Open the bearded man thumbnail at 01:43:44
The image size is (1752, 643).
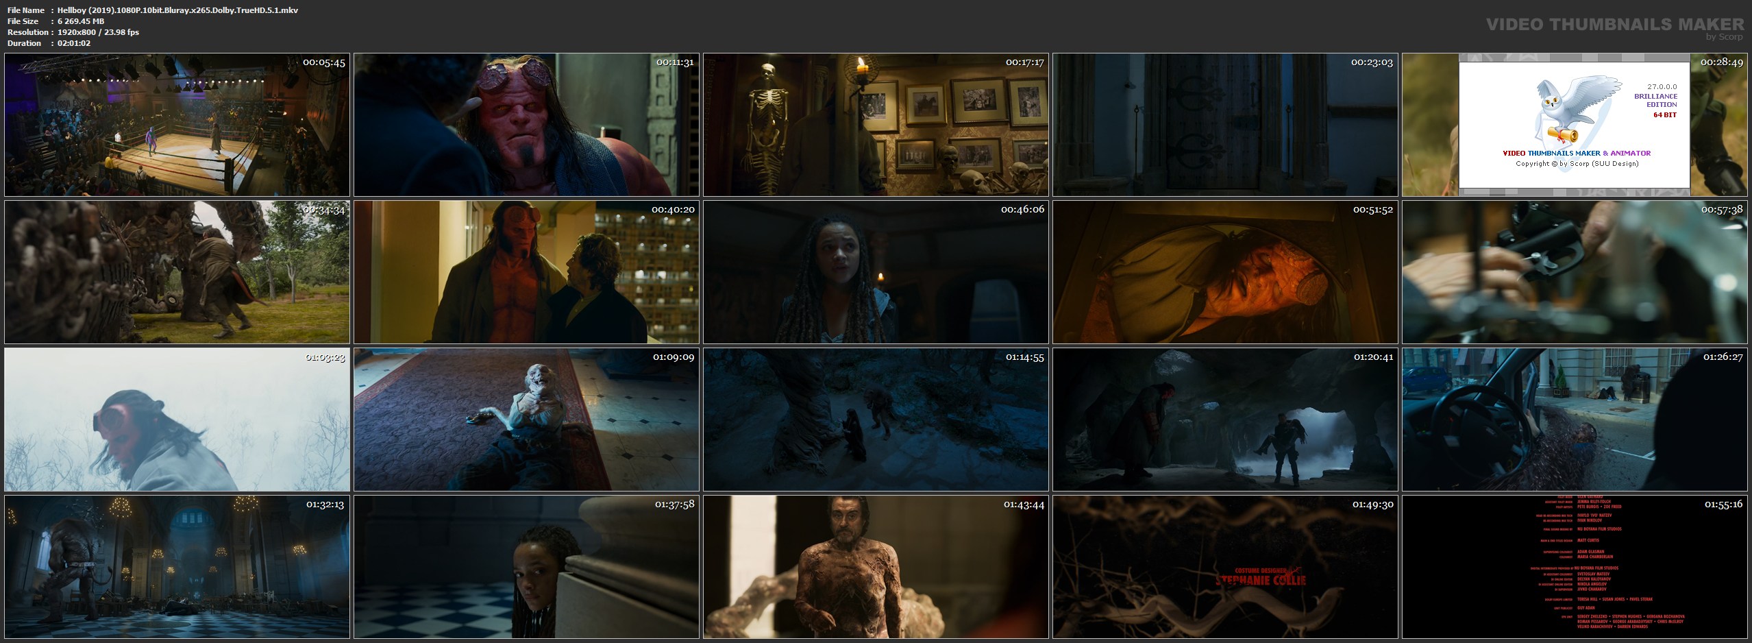(876, 567)
